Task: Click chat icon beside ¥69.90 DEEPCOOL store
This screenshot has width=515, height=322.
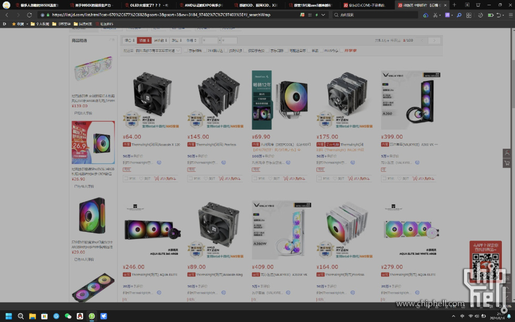Action: point(288,162)
